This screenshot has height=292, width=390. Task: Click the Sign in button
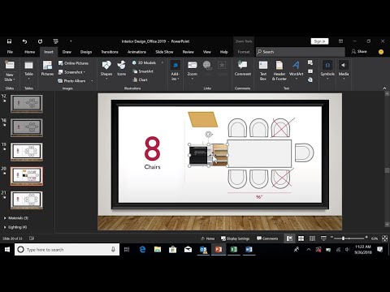(319, 41)
